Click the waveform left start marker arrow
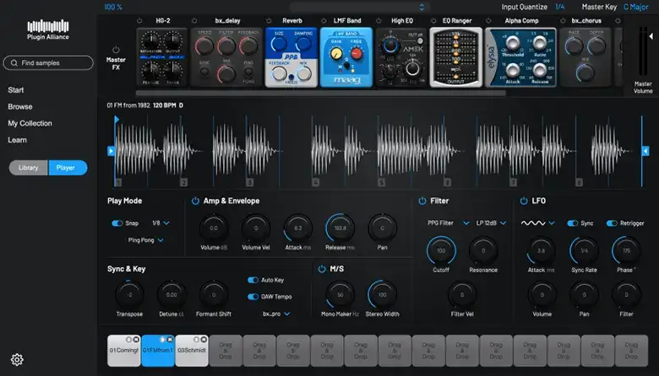 (111, 151)
